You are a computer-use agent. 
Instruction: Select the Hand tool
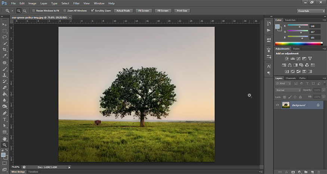coord(5,139)
